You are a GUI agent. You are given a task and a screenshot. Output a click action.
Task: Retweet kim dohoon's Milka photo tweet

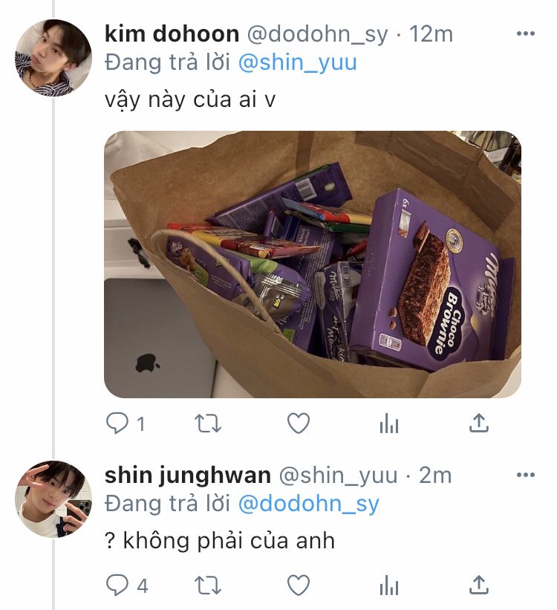pos(208,424)
